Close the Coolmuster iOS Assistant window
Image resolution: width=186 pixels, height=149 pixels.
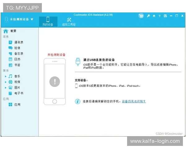point(182,16)
